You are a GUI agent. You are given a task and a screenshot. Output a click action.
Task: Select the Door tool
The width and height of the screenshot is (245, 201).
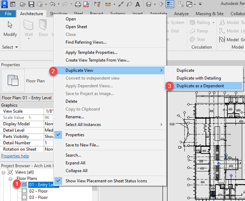(43, 28)
